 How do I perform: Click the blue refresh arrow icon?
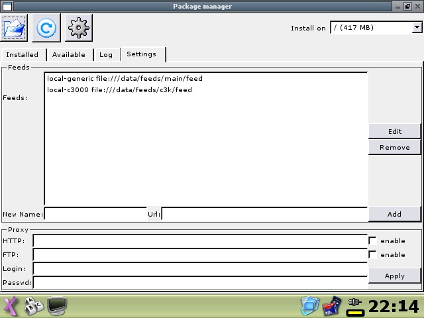click(46, 28)
